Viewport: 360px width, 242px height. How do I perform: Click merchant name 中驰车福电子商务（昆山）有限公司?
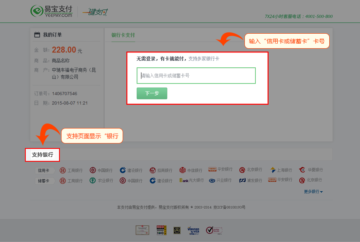(x=74, y=73)
